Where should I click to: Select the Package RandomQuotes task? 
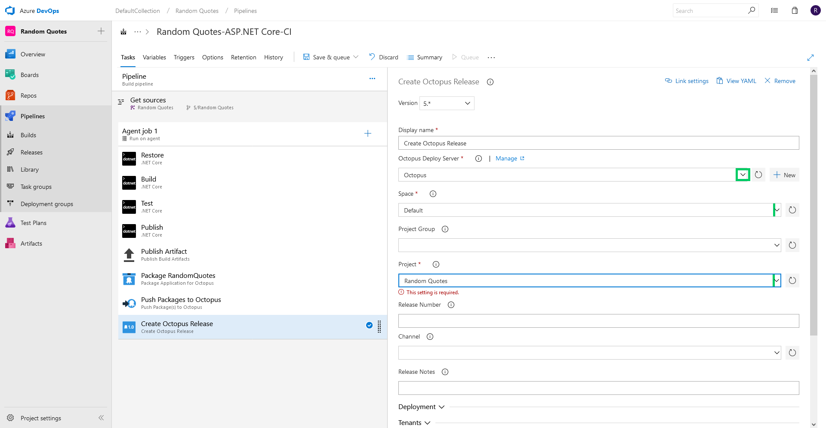point(253,279)
